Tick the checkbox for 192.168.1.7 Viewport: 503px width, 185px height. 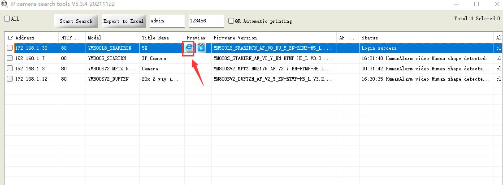tap(9, 58)
